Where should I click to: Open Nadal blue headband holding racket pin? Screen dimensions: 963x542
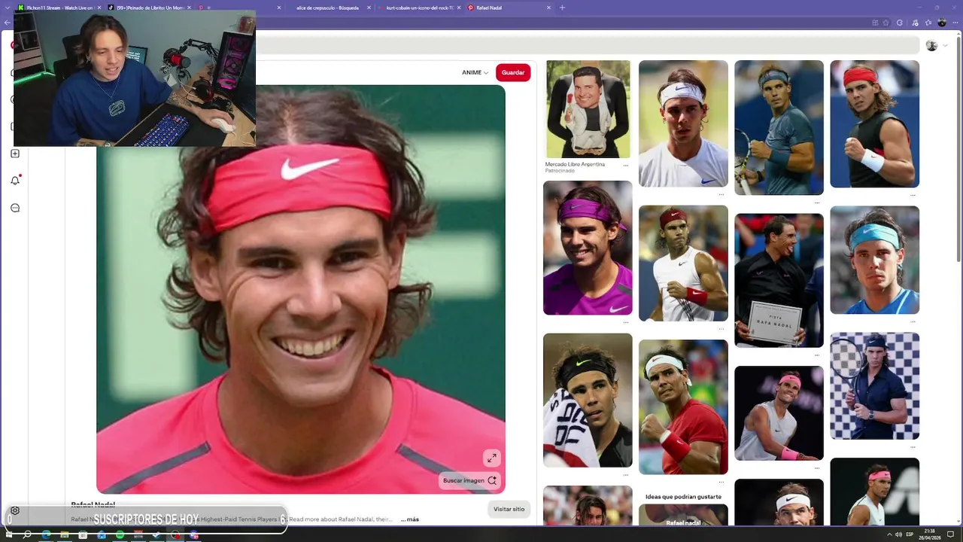click(x=779, y=127)
